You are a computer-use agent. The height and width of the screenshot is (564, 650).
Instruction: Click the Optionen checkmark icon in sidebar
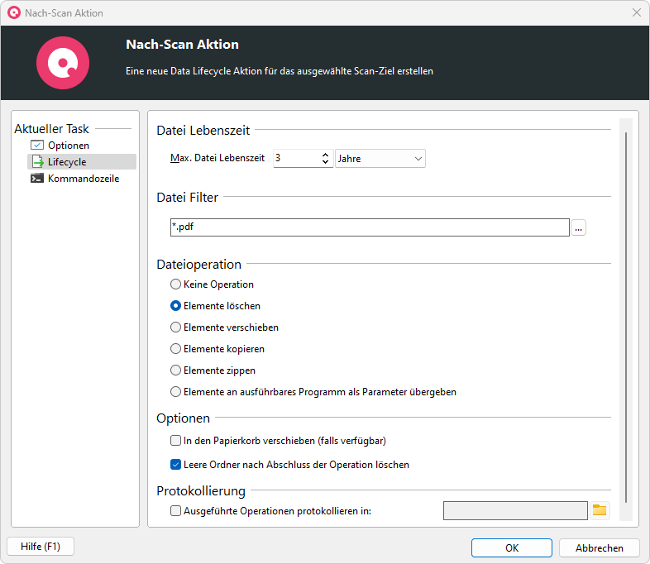(37, 145)
